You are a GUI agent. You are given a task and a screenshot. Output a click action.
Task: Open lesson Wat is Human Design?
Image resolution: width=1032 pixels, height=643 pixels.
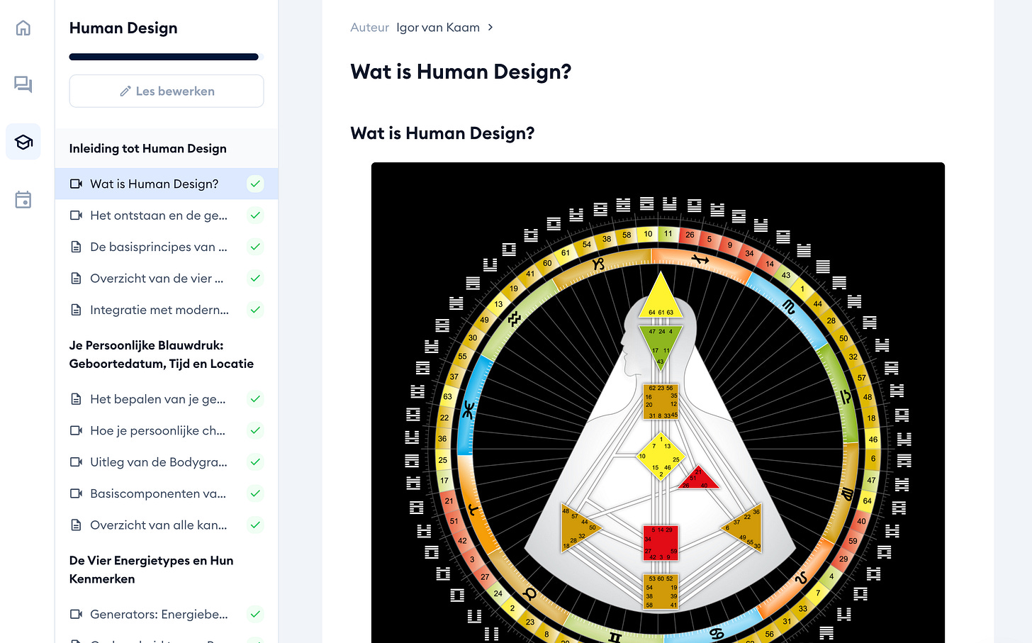(167, 184)
